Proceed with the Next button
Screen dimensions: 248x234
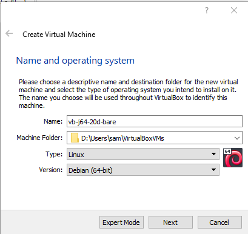point(170,222)
